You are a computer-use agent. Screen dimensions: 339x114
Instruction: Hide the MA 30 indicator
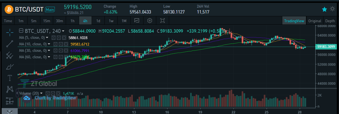(56, 50)
